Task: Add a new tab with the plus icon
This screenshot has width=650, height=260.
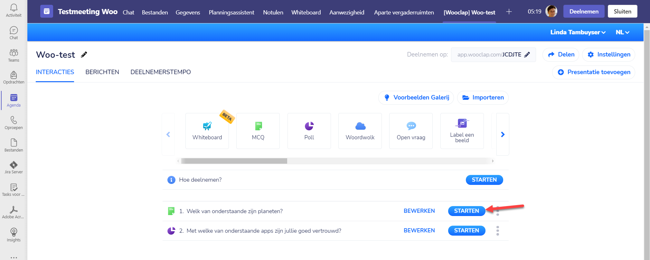Action: pos(509,12)
